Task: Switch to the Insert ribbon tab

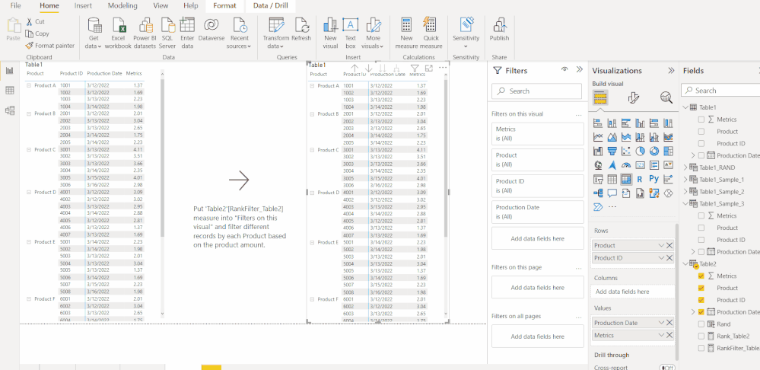Action: 83,6
